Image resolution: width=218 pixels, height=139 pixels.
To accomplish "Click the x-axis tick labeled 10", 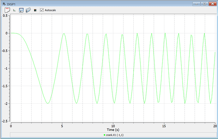I will (113, 126).
